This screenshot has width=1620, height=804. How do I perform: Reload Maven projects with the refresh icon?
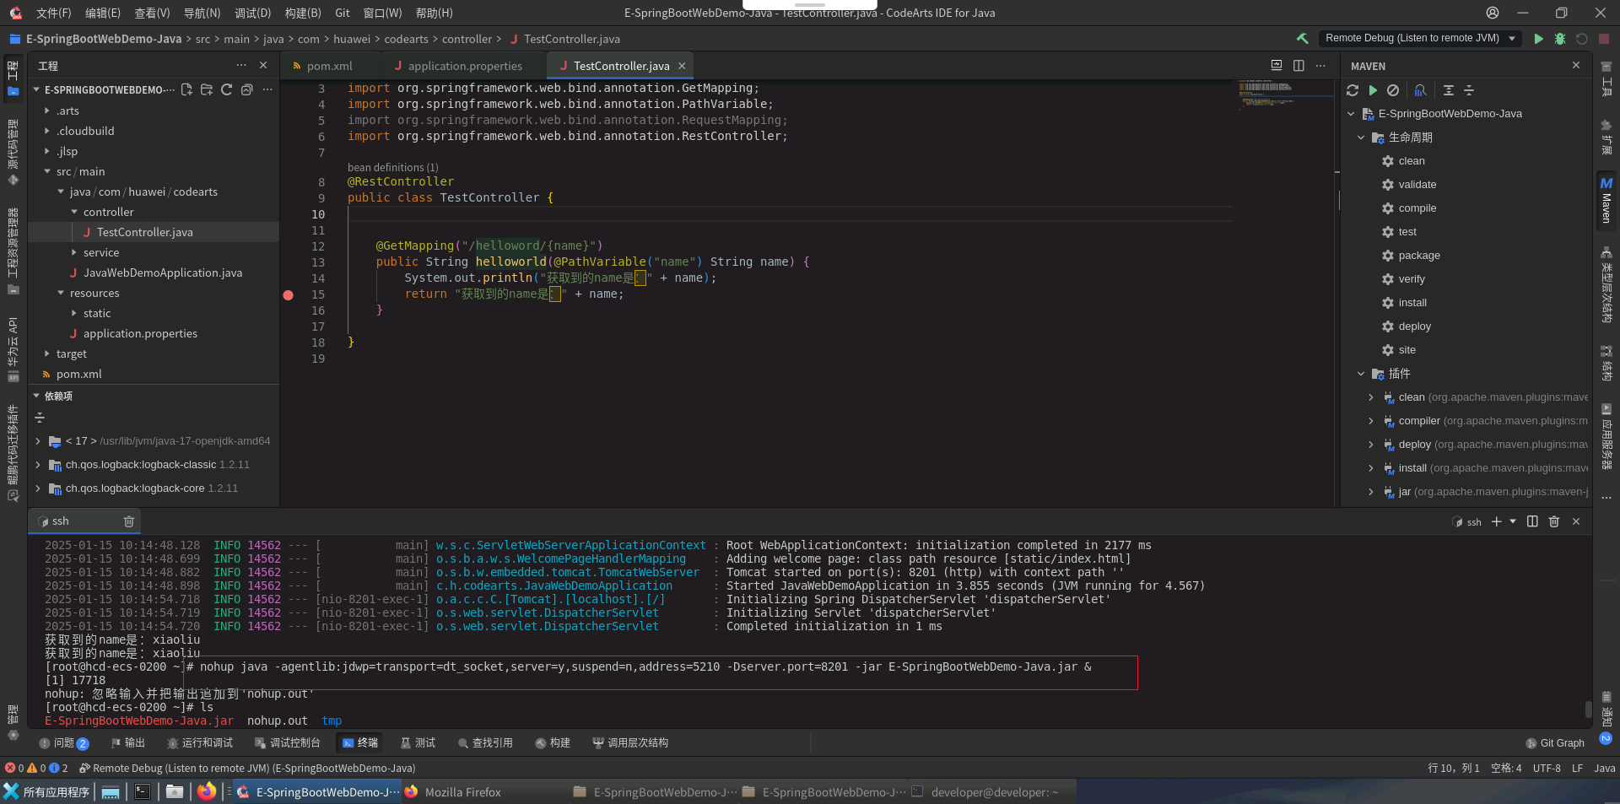tap(1353, 90)
